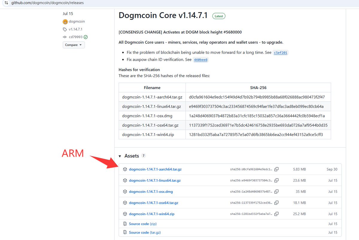The width and height of the screenshot is (359, 240).
Task: Select table cell dogmcoin-1.14.7.1-aarch64.tar.gz filename
Action: pyautogui.click(x=152, y=97)
